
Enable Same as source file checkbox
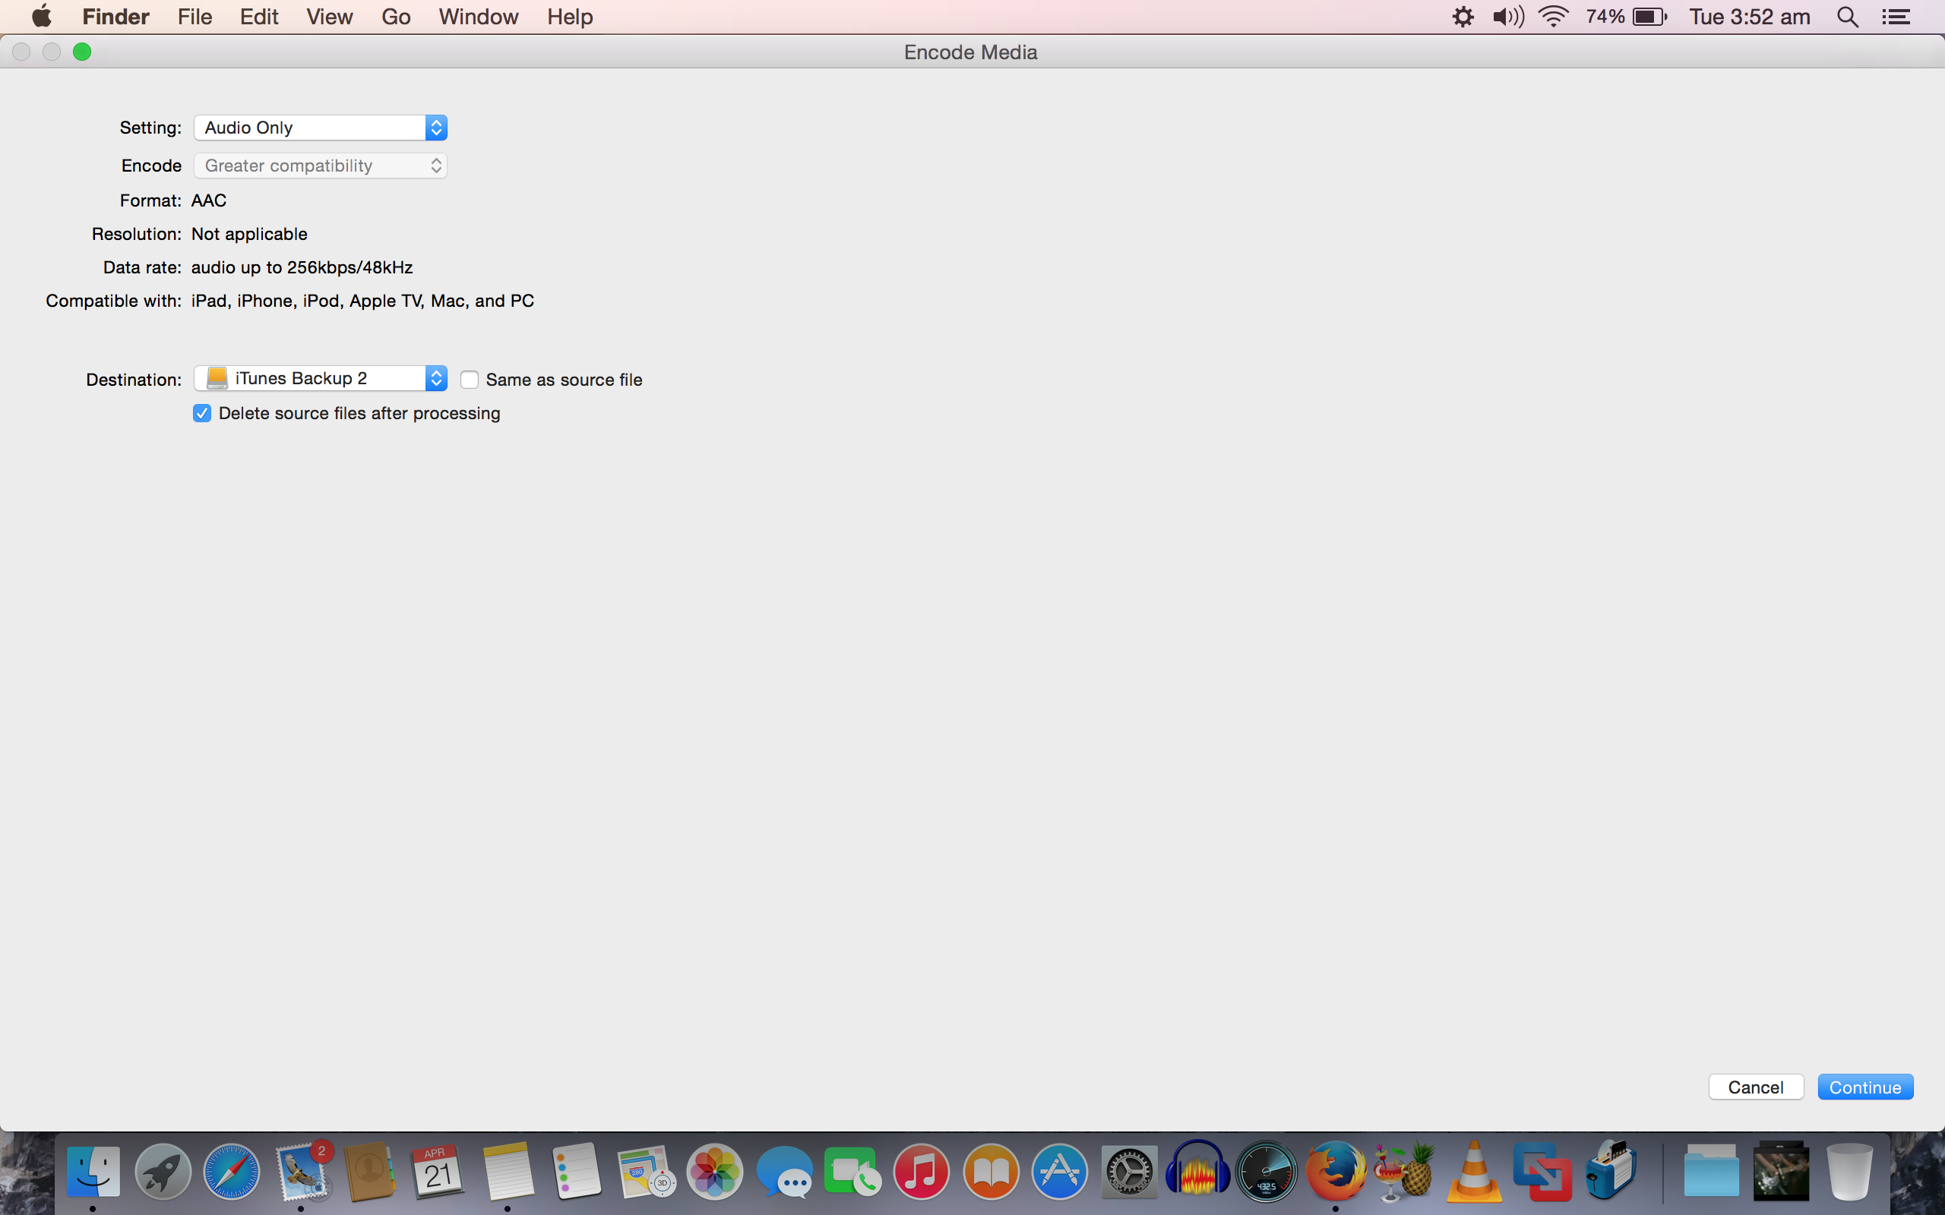[470, 379]
